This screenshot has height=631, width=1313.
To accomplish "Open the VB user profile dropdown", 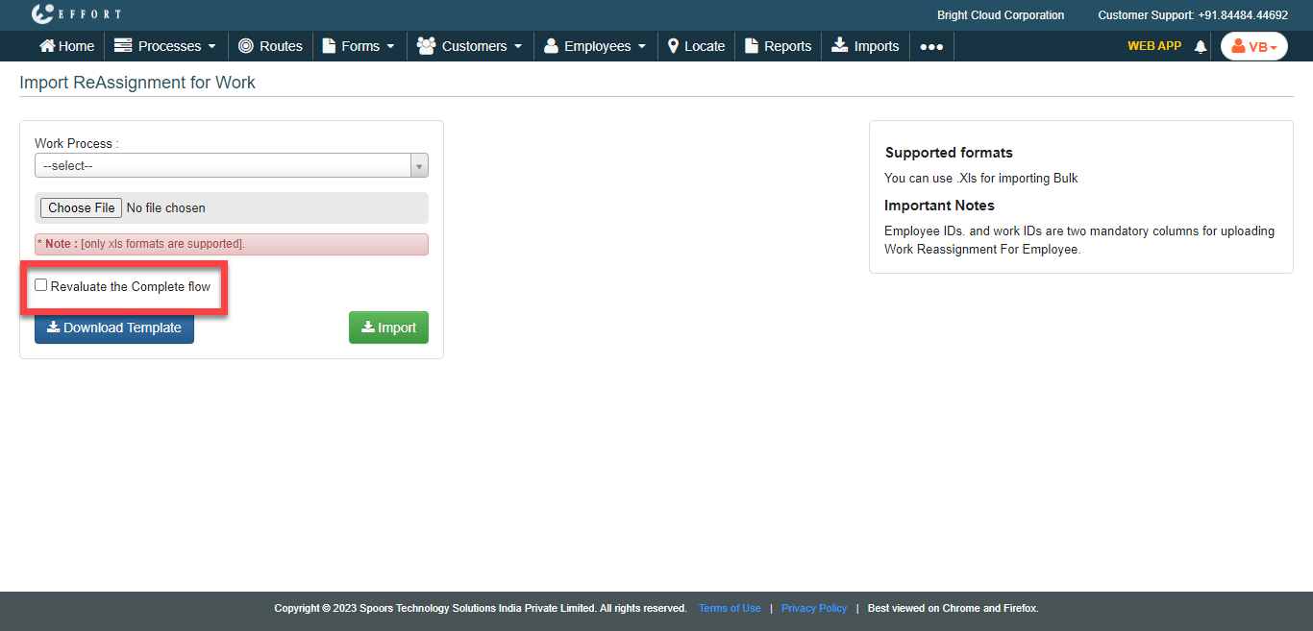I will (1253, 46).
